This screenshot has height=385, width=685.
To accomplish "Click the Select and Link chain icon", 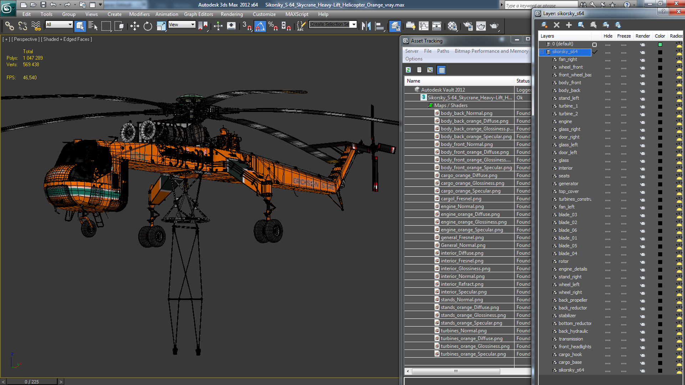I will [x=9, y=26].
